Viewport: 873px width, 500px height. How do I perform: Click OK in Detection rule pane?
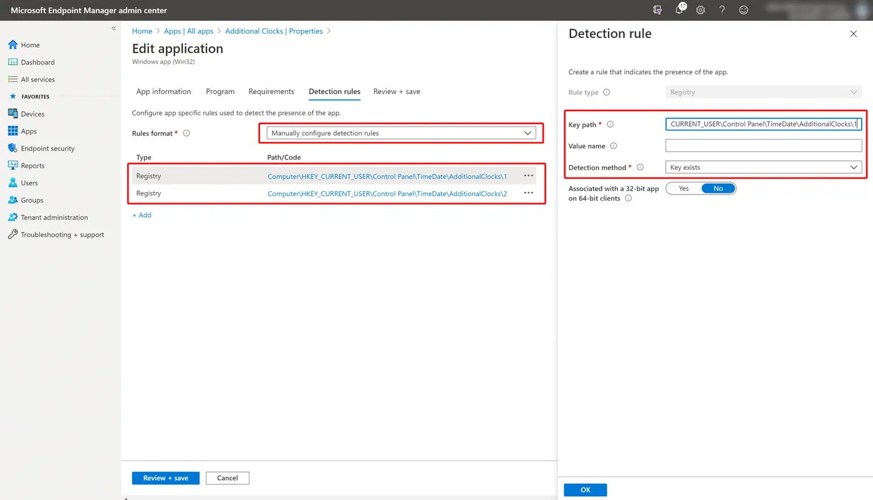(586, 490)
